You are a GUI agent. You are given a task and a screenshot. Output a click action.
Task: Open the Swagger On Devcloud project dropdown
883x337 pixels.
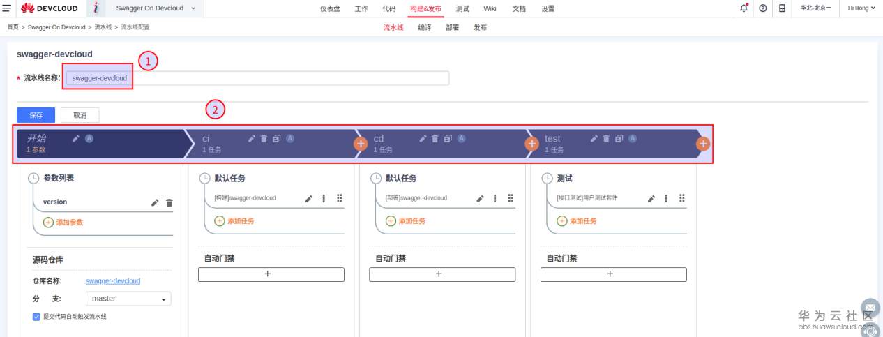[x=154, y=8]
